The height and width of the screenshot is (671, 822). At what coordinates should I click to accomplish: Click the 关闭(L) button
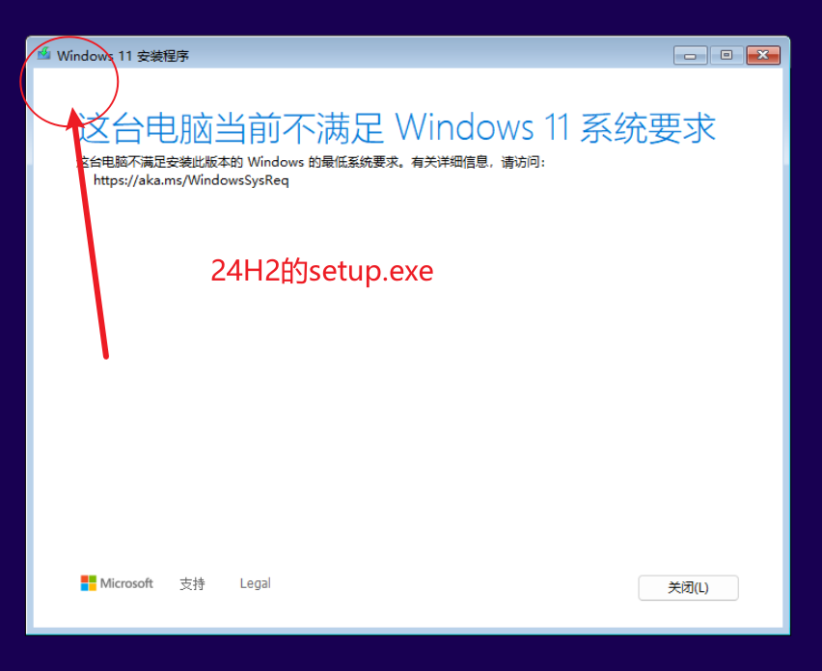[688, 588]
